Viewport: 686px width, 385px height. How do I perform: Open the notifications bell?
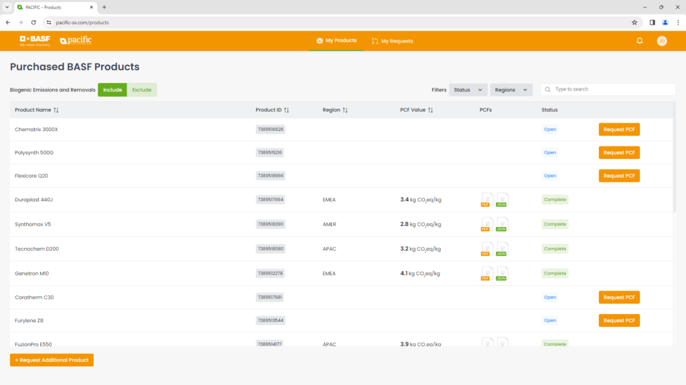(640, 41)
